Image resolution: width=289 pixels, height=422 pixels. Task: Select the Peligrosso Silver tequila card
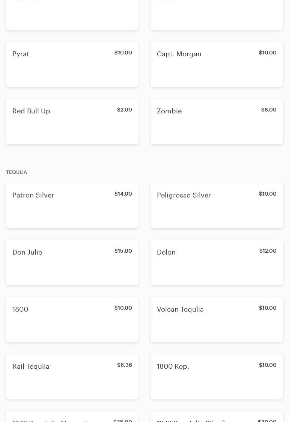217,206
